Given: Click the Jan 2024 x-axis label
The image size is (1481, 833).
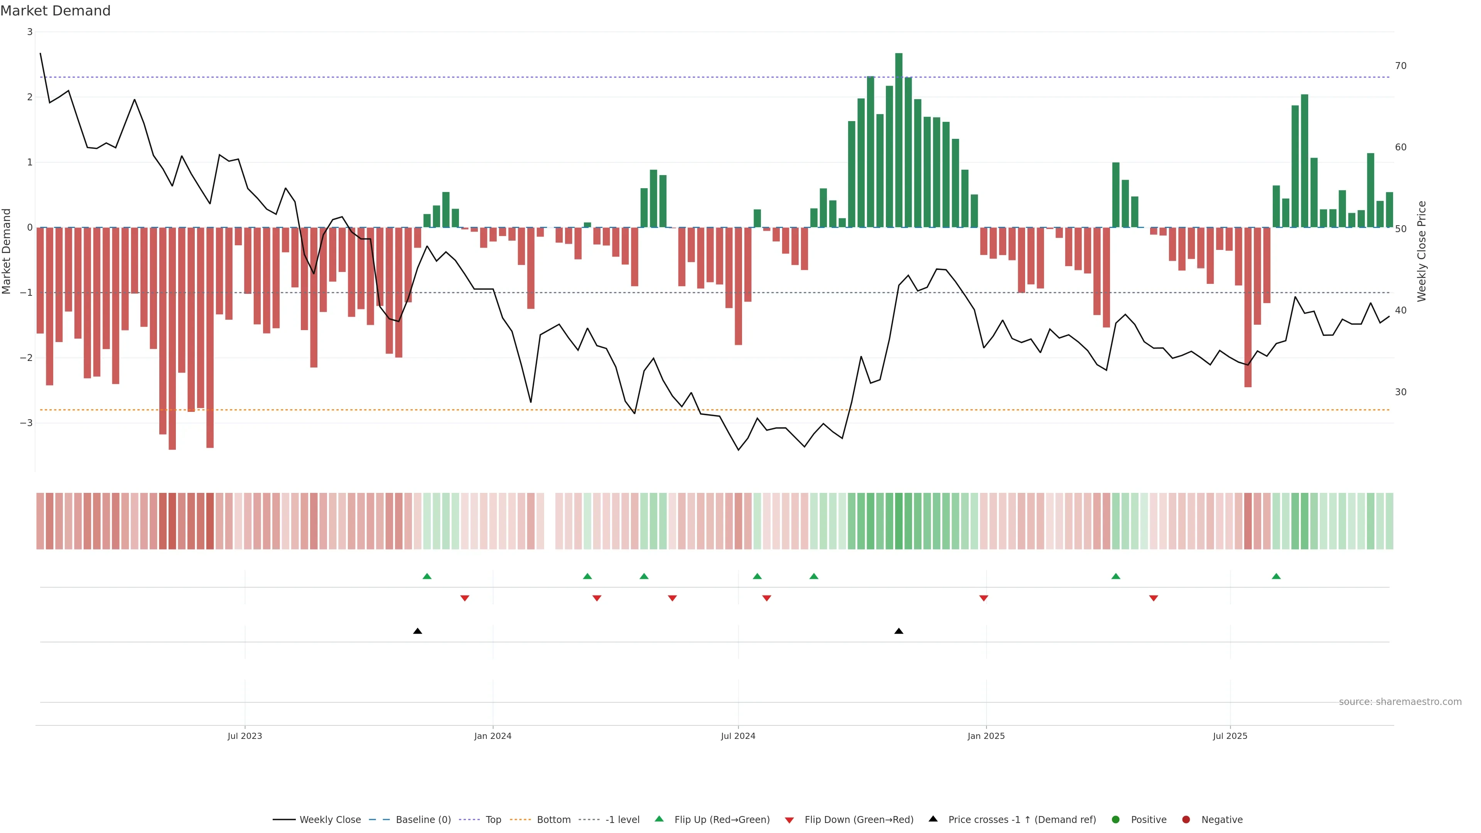Looking at the screenshot, I should pos(493,736).
